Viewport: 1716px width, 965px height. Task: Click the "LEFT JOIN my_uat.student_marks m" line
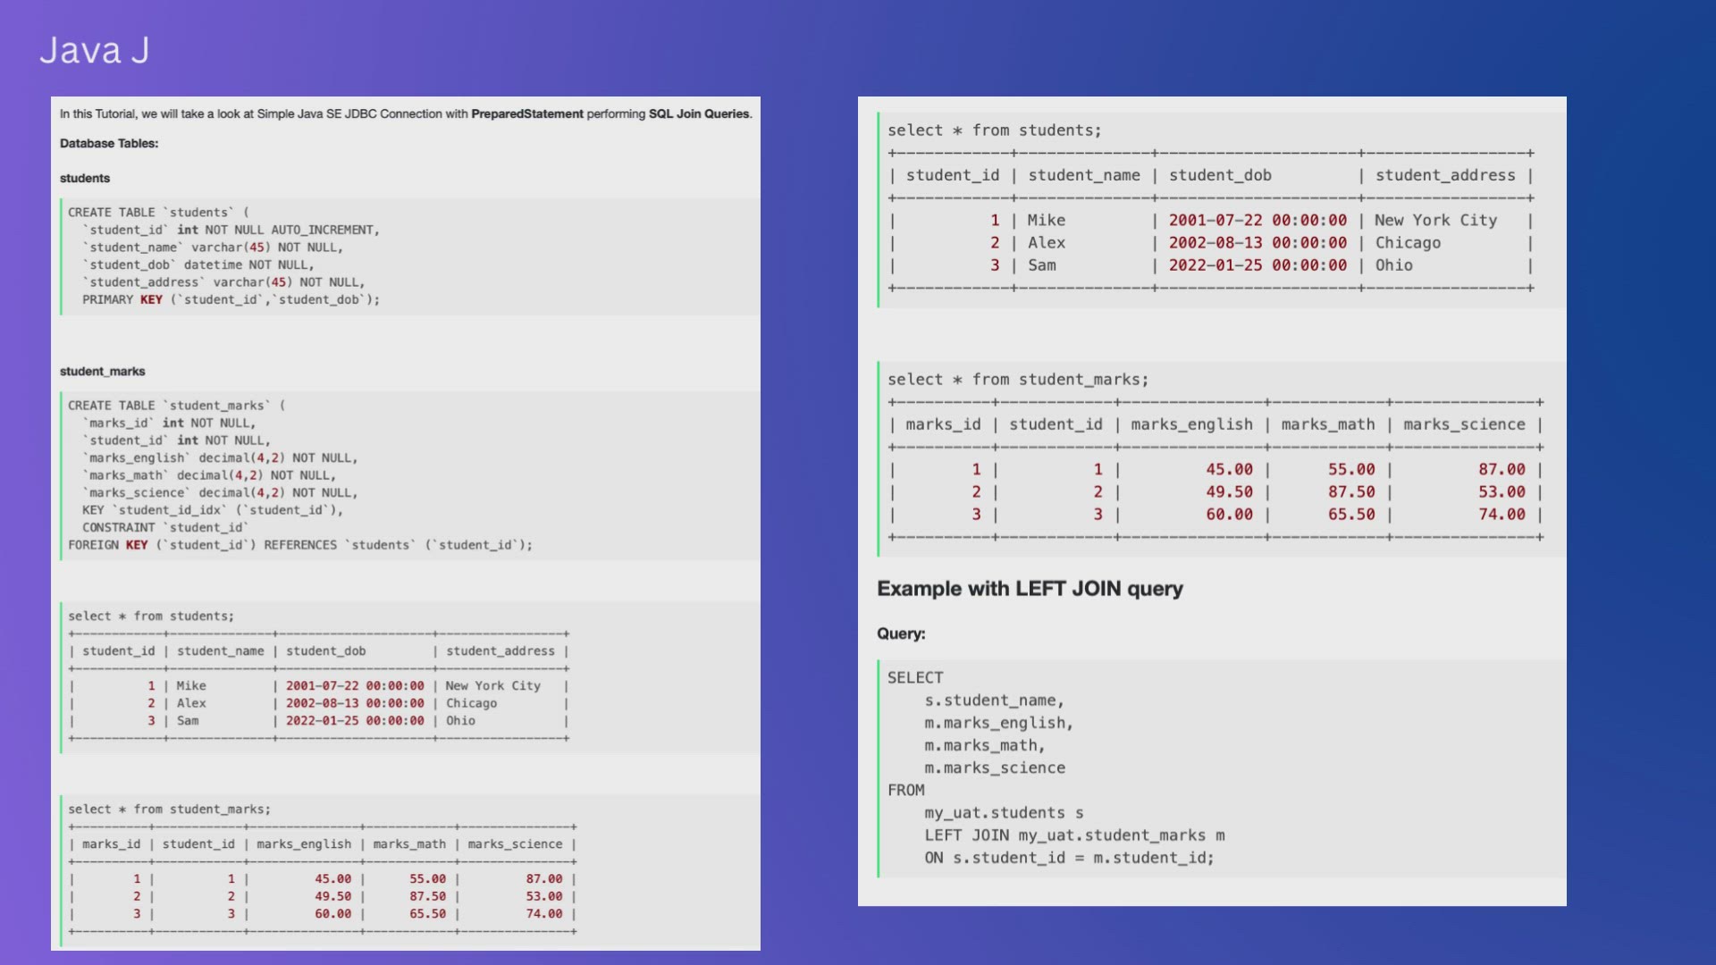tap(1074, 835)
